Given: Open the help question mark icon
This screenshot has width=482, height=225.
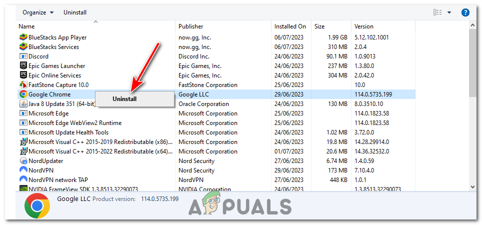Looking at the screenshot, I should (465, 12).
